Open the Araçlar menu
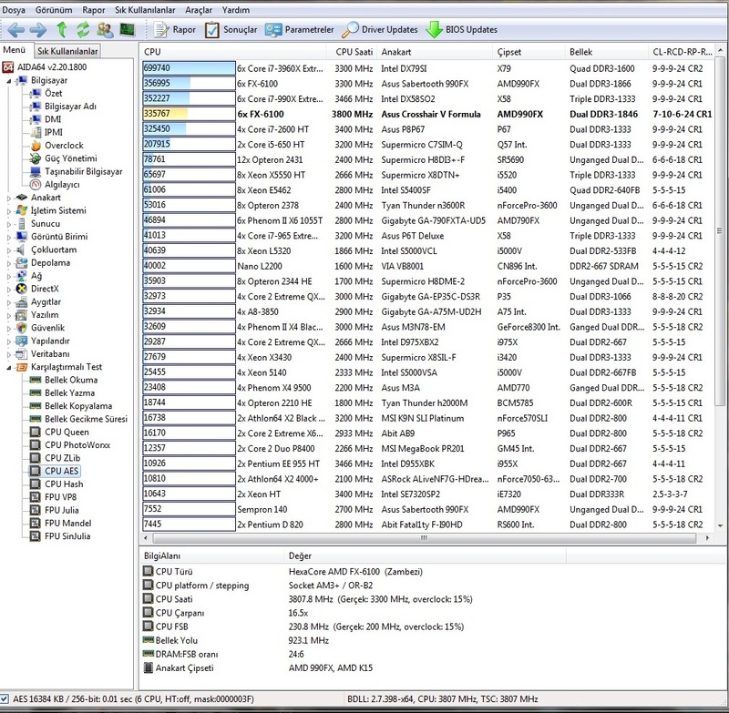Viewport: 729px width, 713px height. tap(199, 10)
